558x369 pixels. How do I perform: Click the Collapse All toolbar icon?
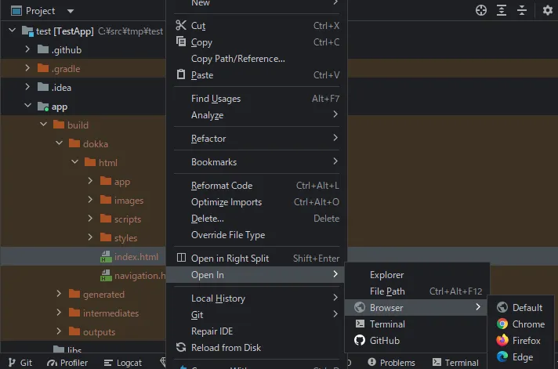tap(522, 11)
